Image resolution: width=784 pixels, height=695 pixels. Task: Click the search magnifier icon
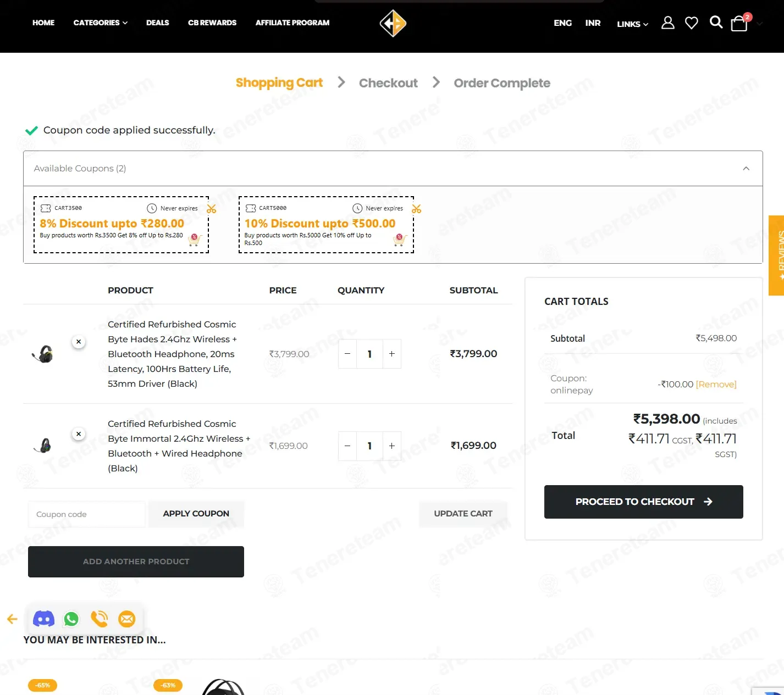coord(716,22)
